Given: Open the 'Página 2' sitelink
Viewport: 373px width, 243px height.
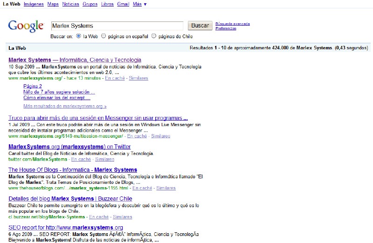Looking at the screenshot, I should [33, 86].
